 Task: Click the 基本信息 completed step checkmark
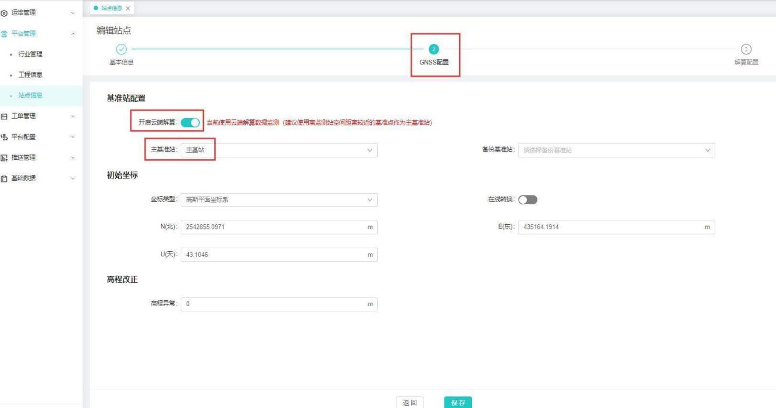[x=121, y=50]
